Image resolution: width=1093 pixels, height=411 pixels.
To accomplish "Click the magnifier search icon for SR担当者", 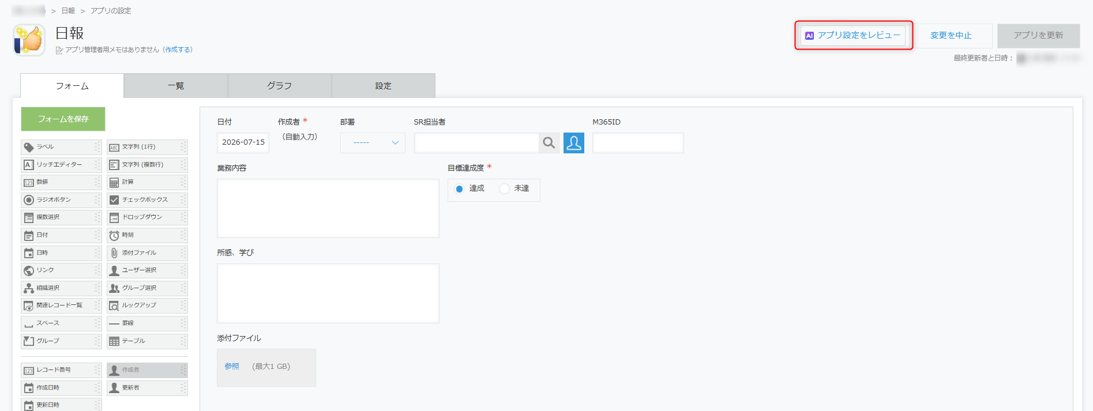I will (x=549, y=143).
